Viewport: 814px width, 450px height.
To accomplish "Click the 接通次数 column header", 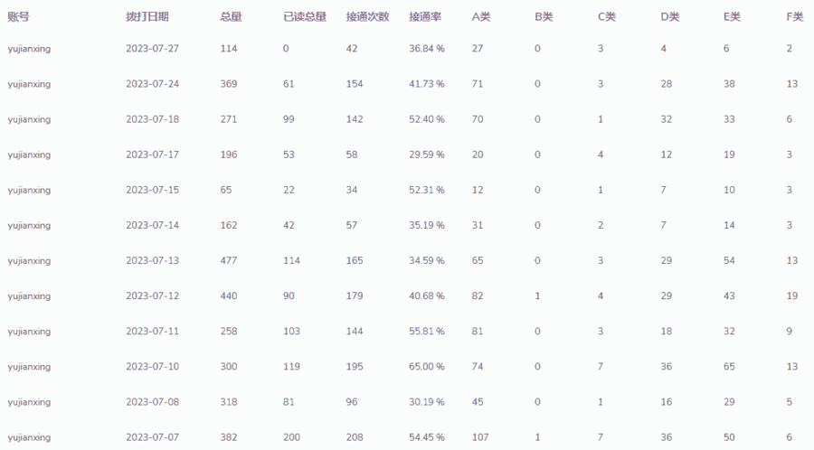I will 367,16.
